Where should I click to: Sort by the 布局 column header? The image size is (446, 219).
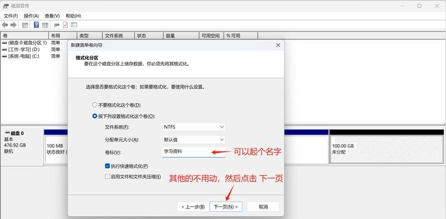(63, 36)
